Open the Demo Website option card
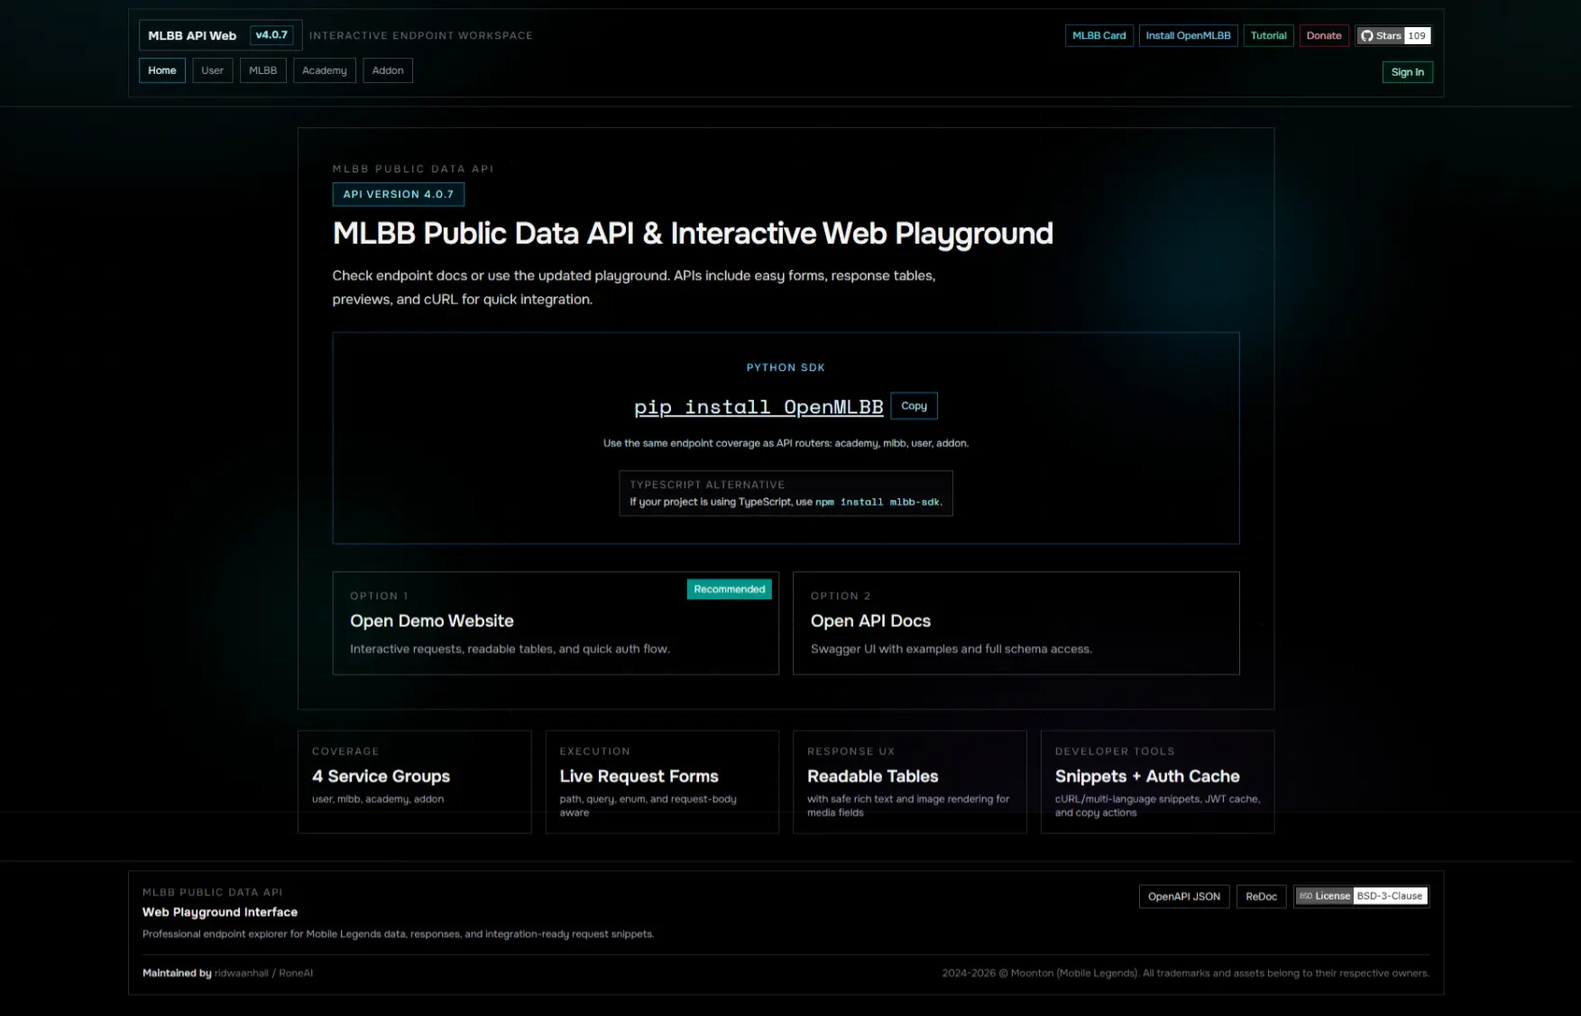Viewport: 1581px width, 1016px height. (556, 623)
